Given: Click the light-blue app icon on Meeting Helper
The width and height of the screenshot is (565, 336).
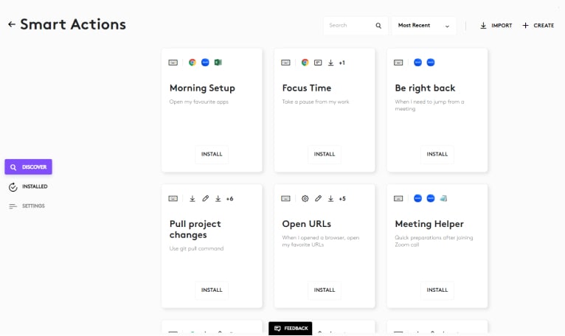Looking at the screenshot, I should coord(443,198).
